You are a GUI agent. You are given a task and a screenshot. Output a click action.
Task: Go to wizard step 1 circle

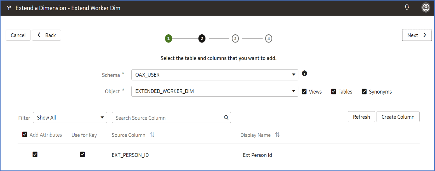click(168, 39)
